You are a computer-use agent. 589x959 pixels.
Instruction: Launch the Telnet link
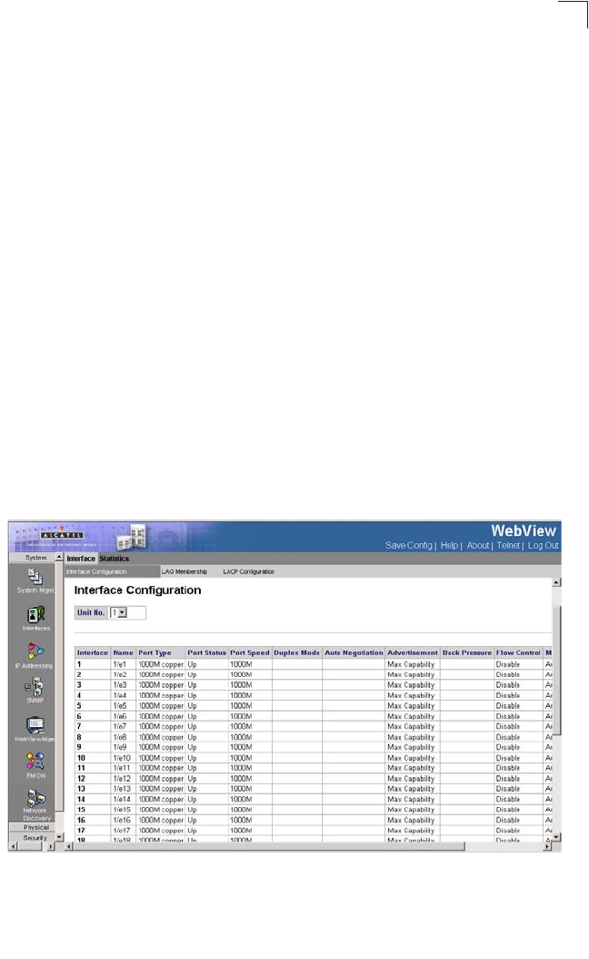[508, 546]
